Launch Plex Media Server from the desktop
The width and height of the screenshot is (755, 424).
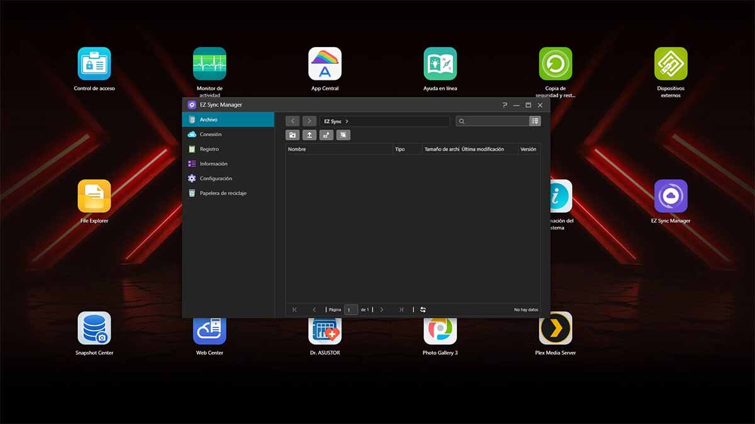pos(556,331)
